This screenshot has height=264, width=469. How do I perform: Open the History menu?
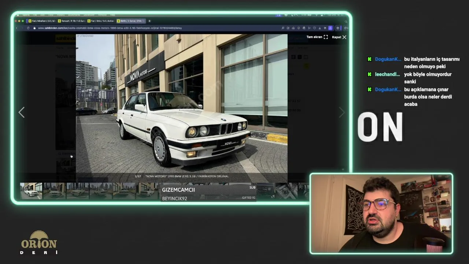[61, 15]
